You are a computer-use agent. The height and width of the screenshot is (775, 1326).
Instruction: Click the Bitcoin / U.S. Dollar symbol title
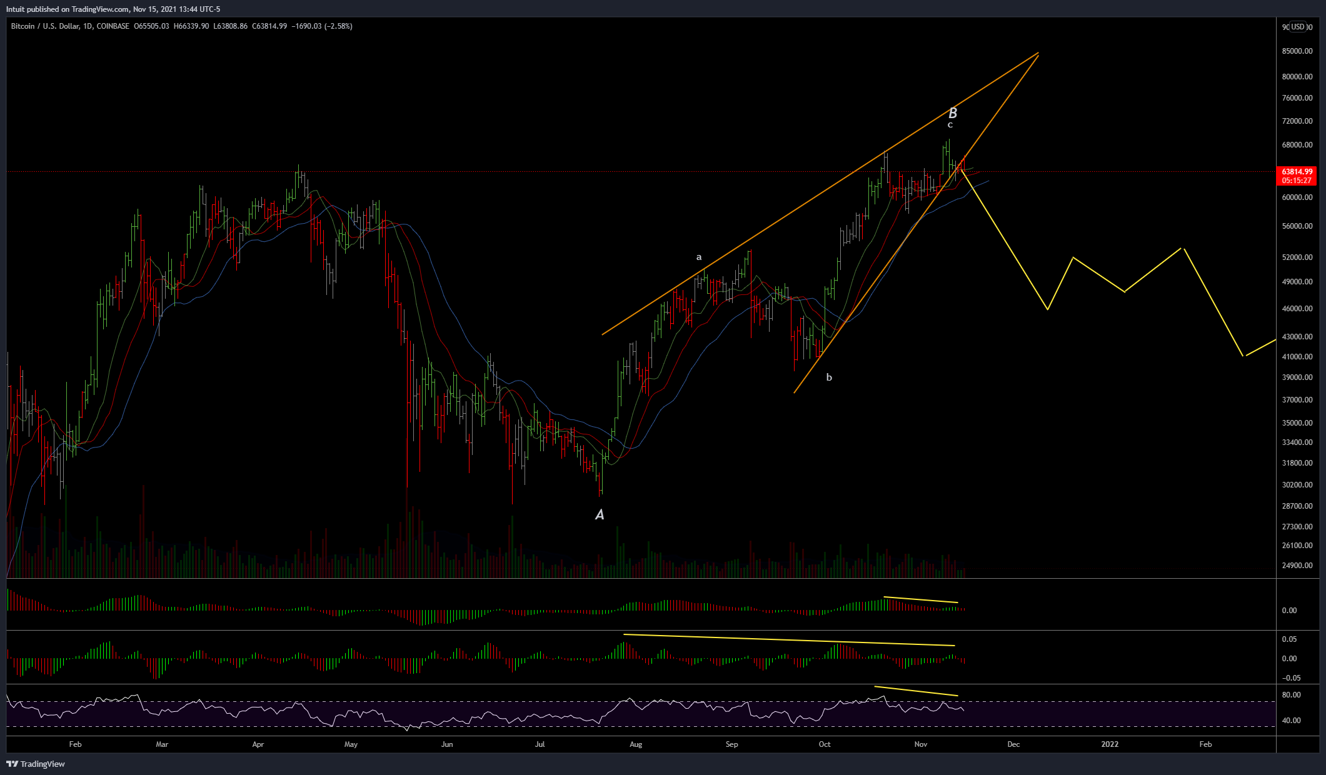[45, 26]
